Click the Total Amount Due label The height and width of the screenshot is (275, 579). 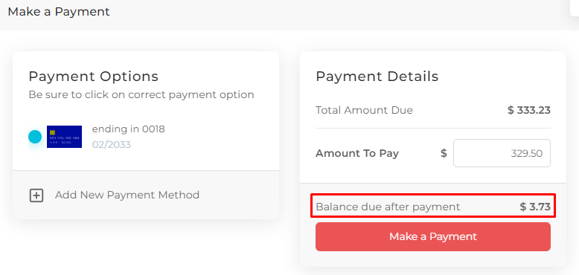tap(364, 110)
